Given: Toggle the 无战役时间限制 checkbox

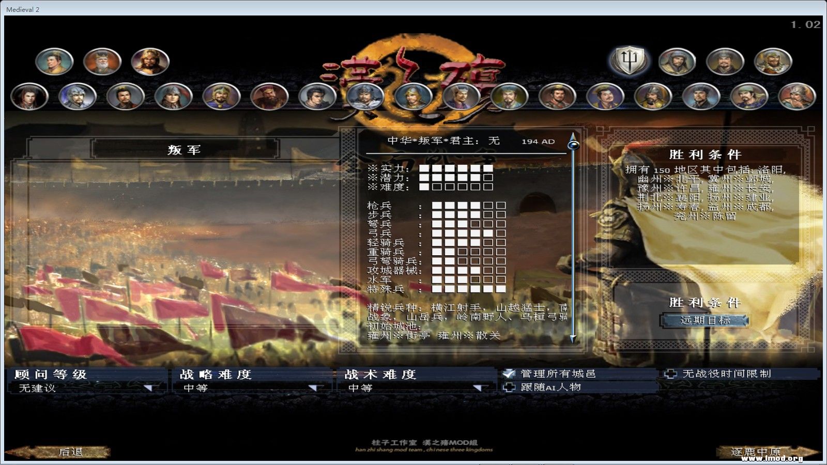Looking at the screenshot, I should 670,374.
